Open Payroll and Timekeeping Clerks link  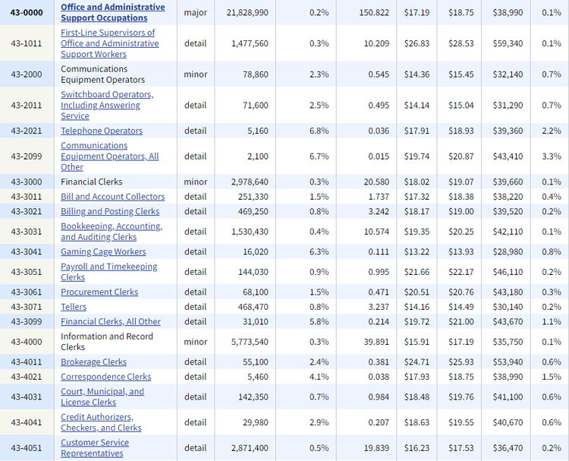[x=108, y=272]
